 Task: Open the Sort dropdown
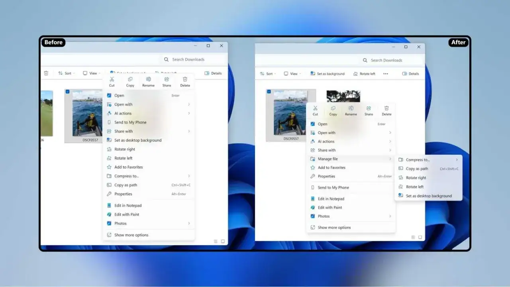[268, 73]
